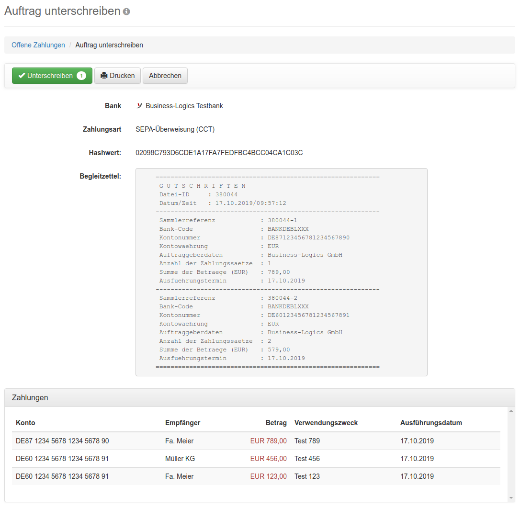Click the Konto column header

click(25, 423)
